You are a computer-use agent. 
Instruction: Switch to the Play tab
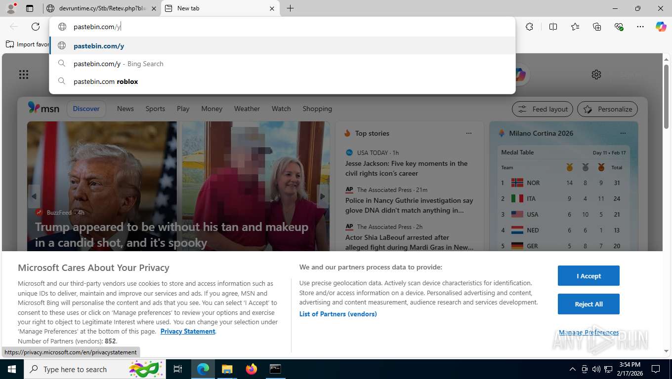tap(183, 109)
